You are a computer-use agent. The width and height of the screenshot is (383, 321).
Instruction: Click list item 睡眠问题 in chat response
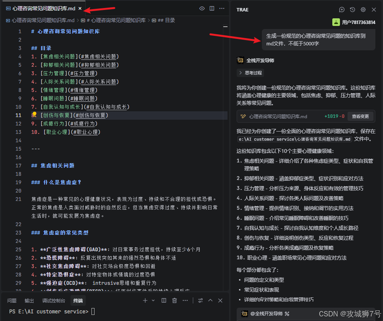click(x=296, y=218)
